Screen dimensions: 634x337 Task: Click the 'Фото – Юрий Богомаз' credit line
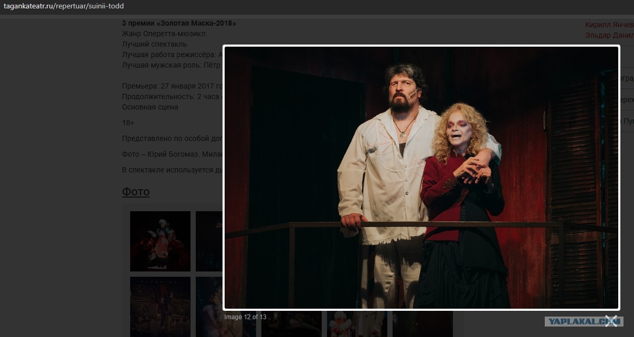[173, 154]
